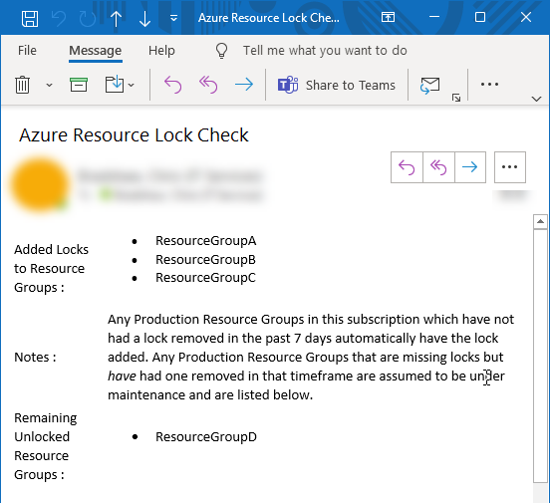Screen dimensions: 550x503
Task: Click the ResourceGroupD list item
Action: (206, 437)
